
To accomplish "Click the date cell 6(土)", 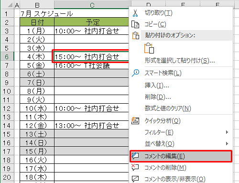I will (x=37, y=74).
